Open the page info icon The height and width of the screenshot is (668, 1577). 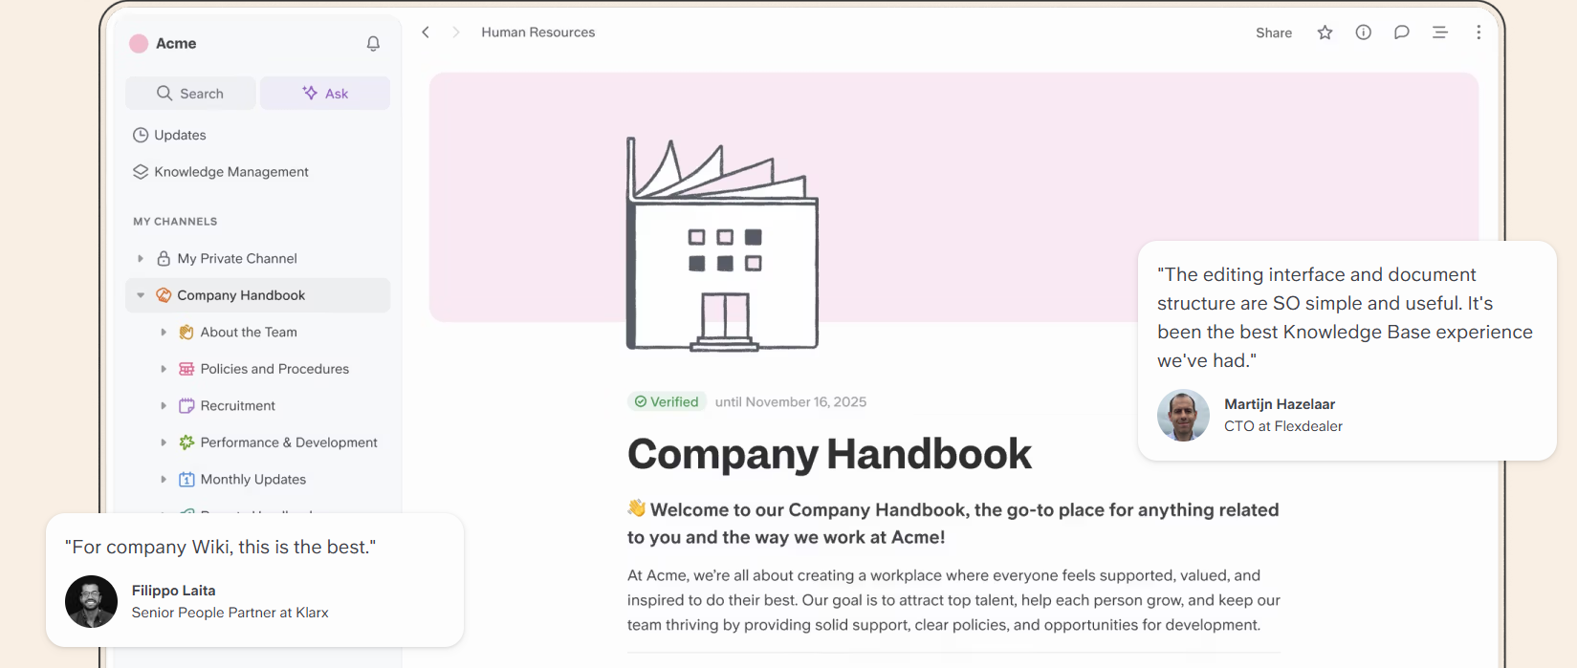[x=1363, y=32]
